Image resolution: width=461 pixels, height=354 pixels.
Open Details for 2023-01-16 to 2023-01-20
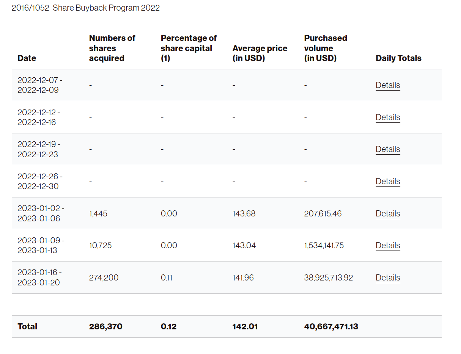click(388, 278)
